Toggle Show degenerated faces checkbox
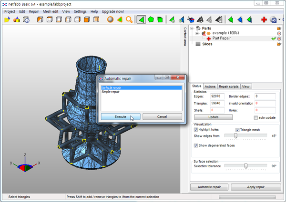The width and height of the screenshot is (286, 202). (x=195, y=145)
